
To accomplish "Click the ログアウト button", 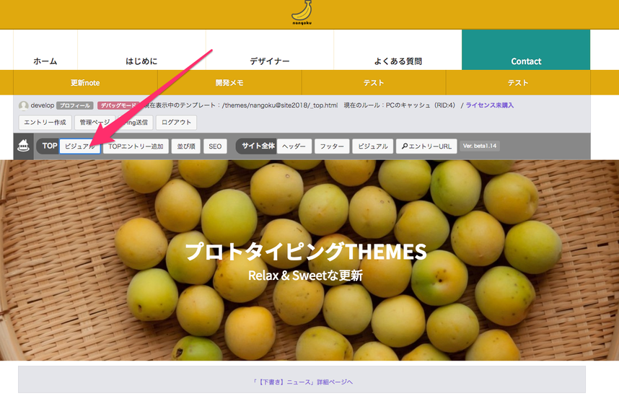I will 176,123.
